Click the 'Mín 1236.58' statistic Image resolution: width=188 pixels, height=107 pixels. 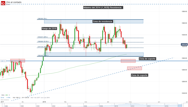[x=25, y=98]
